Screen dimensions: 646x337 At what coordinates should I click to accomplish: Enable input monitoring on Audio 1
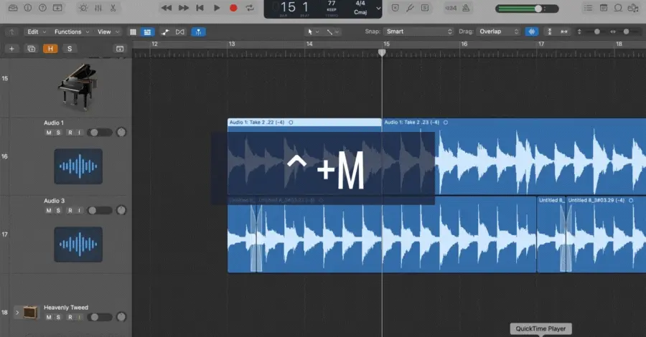pos(79,133)
